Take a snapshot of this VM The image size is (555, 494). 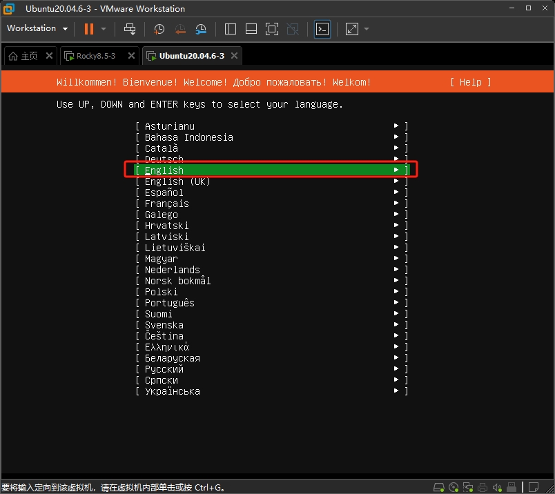[x=159, y=29]
